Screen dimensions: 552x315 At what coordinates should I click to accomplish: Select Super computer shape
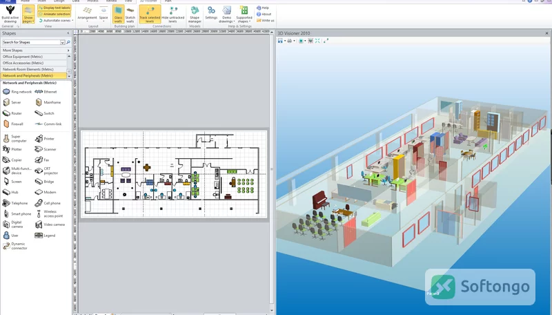14,138
